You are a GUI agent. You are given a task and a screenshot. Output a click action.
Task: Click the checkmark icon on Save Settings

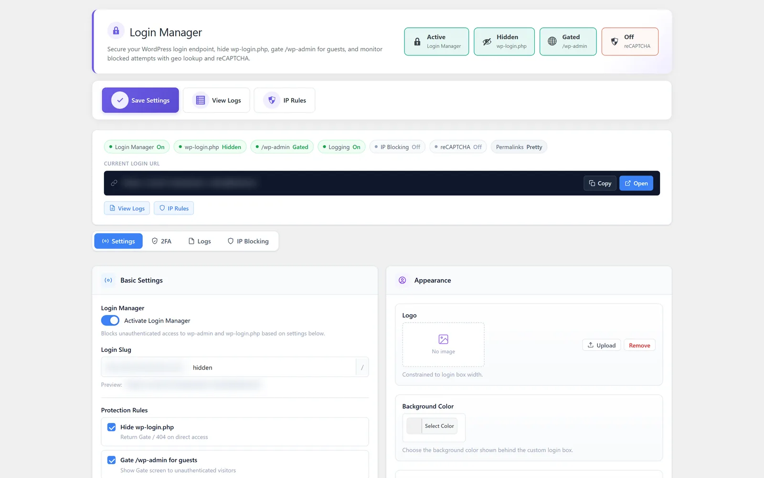(120, 100)
